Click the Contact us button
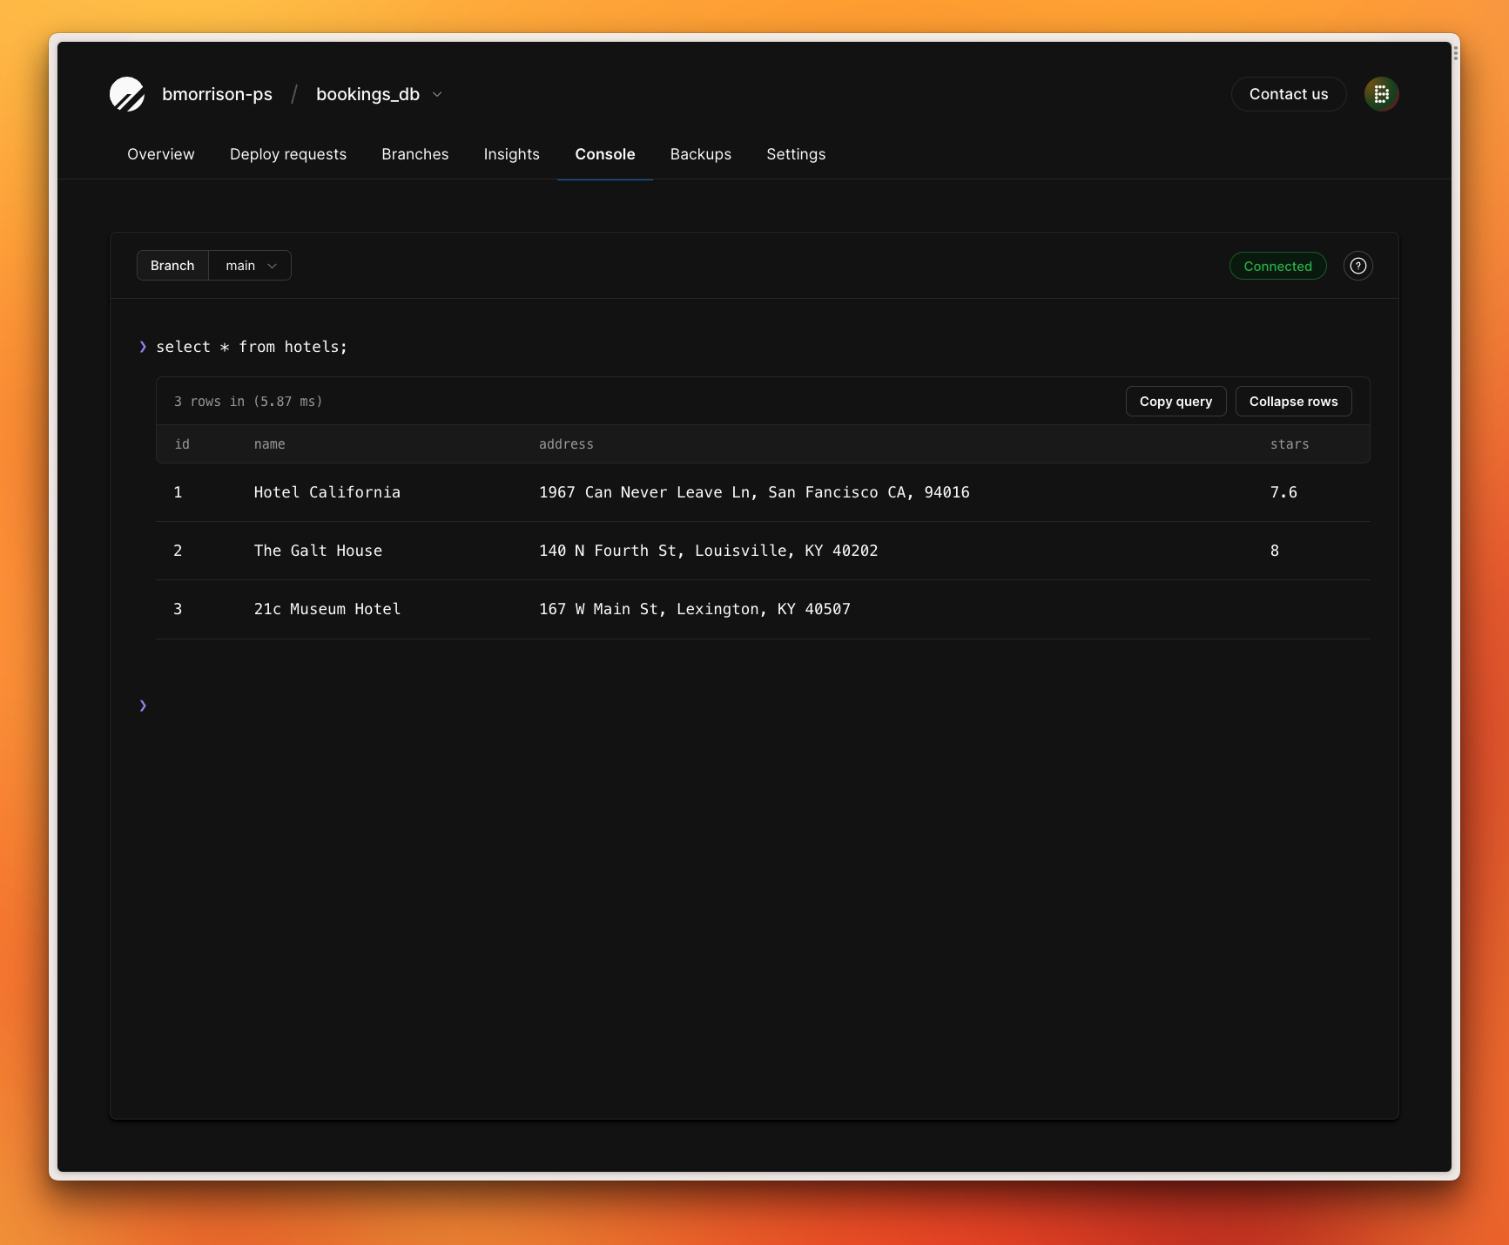This screenshot has height=1245, width=1509. pyautogui.click(x=1288, y=94)
